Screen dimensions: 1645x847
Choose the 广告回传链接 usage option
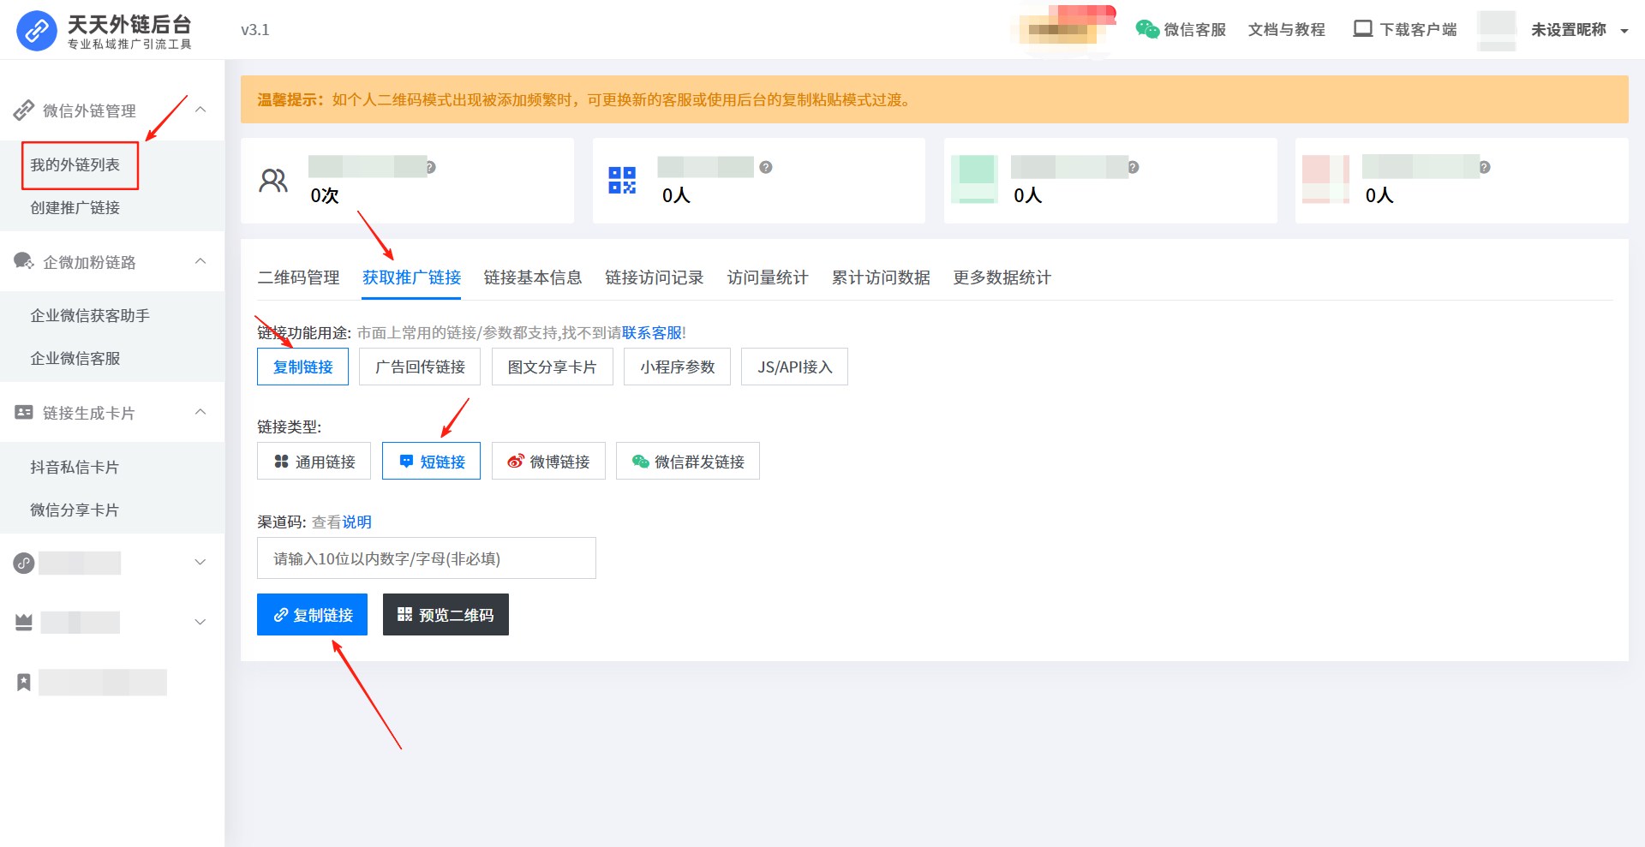coord(420,367)
